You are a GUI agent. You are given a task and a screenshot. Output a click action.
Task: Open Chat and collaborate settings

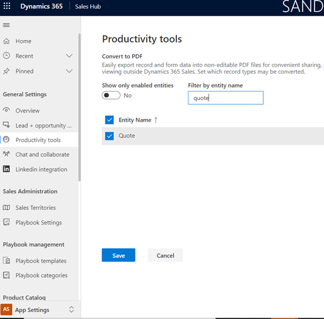[39, 154]
